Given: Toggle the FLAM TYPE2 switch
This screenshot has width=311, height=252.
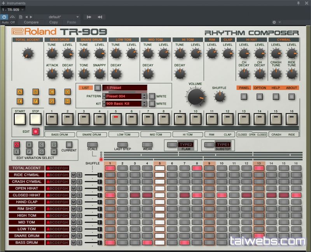Looking at the screenshot, I should 172,145.
